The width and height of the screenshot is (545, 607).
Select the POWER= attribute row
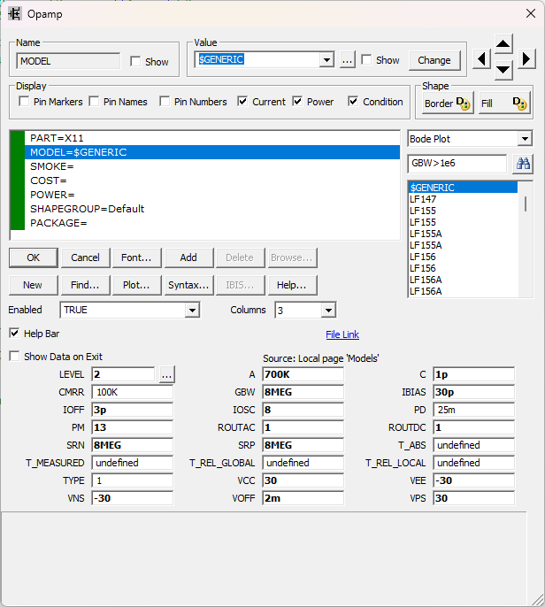212,195
